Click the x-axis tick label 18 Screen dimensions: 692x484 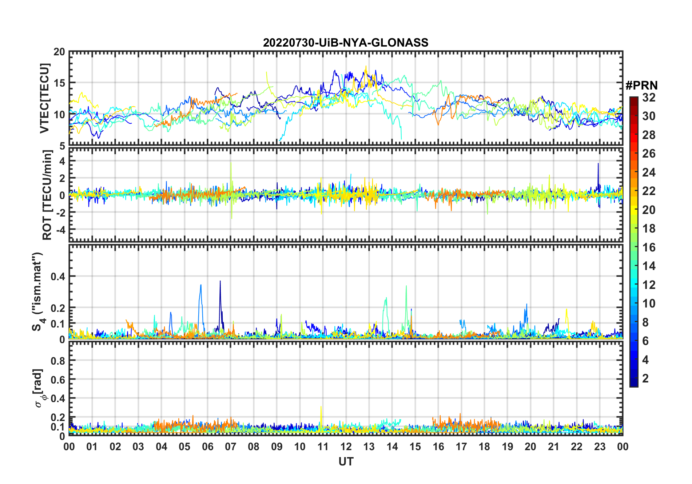(484, 447)
